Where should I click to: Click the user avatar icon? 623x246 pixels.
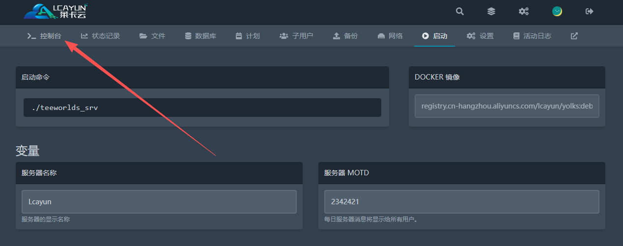[x=557, y=11]
